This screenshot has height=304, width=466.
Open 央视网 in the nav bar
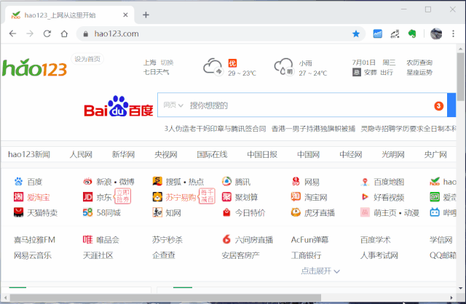tap(166, 154)
